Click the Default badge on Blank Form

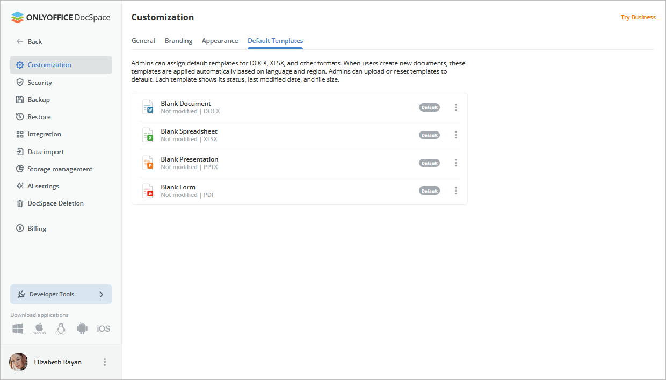pyautogui.click(x=429, y=191)
